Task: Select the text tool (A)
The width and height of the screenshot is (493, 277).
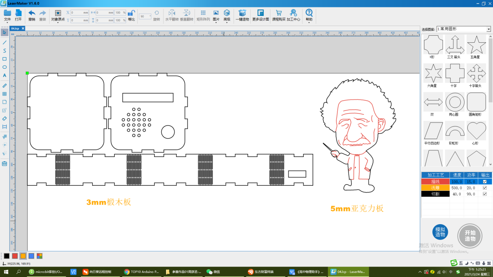Action: (x=5, y=75)
